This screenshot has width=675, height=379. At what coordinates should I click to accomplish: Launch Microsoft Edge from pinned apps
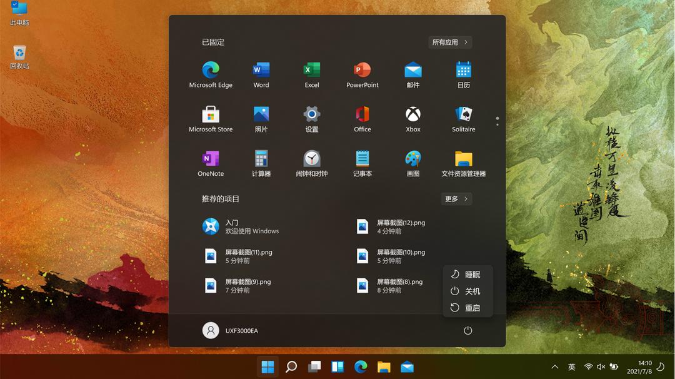tap(211, 73)
